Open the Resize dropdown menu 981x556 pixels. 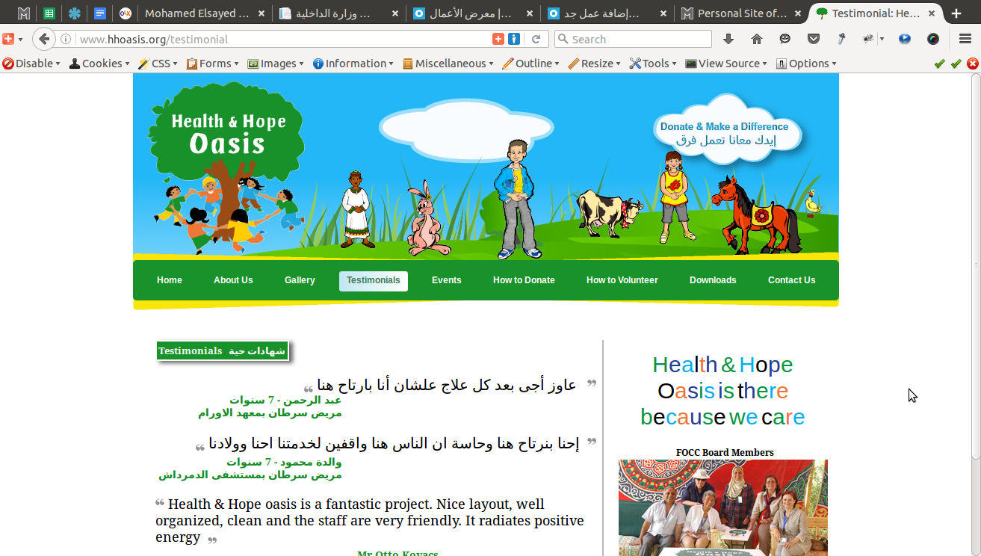(595, 64)
